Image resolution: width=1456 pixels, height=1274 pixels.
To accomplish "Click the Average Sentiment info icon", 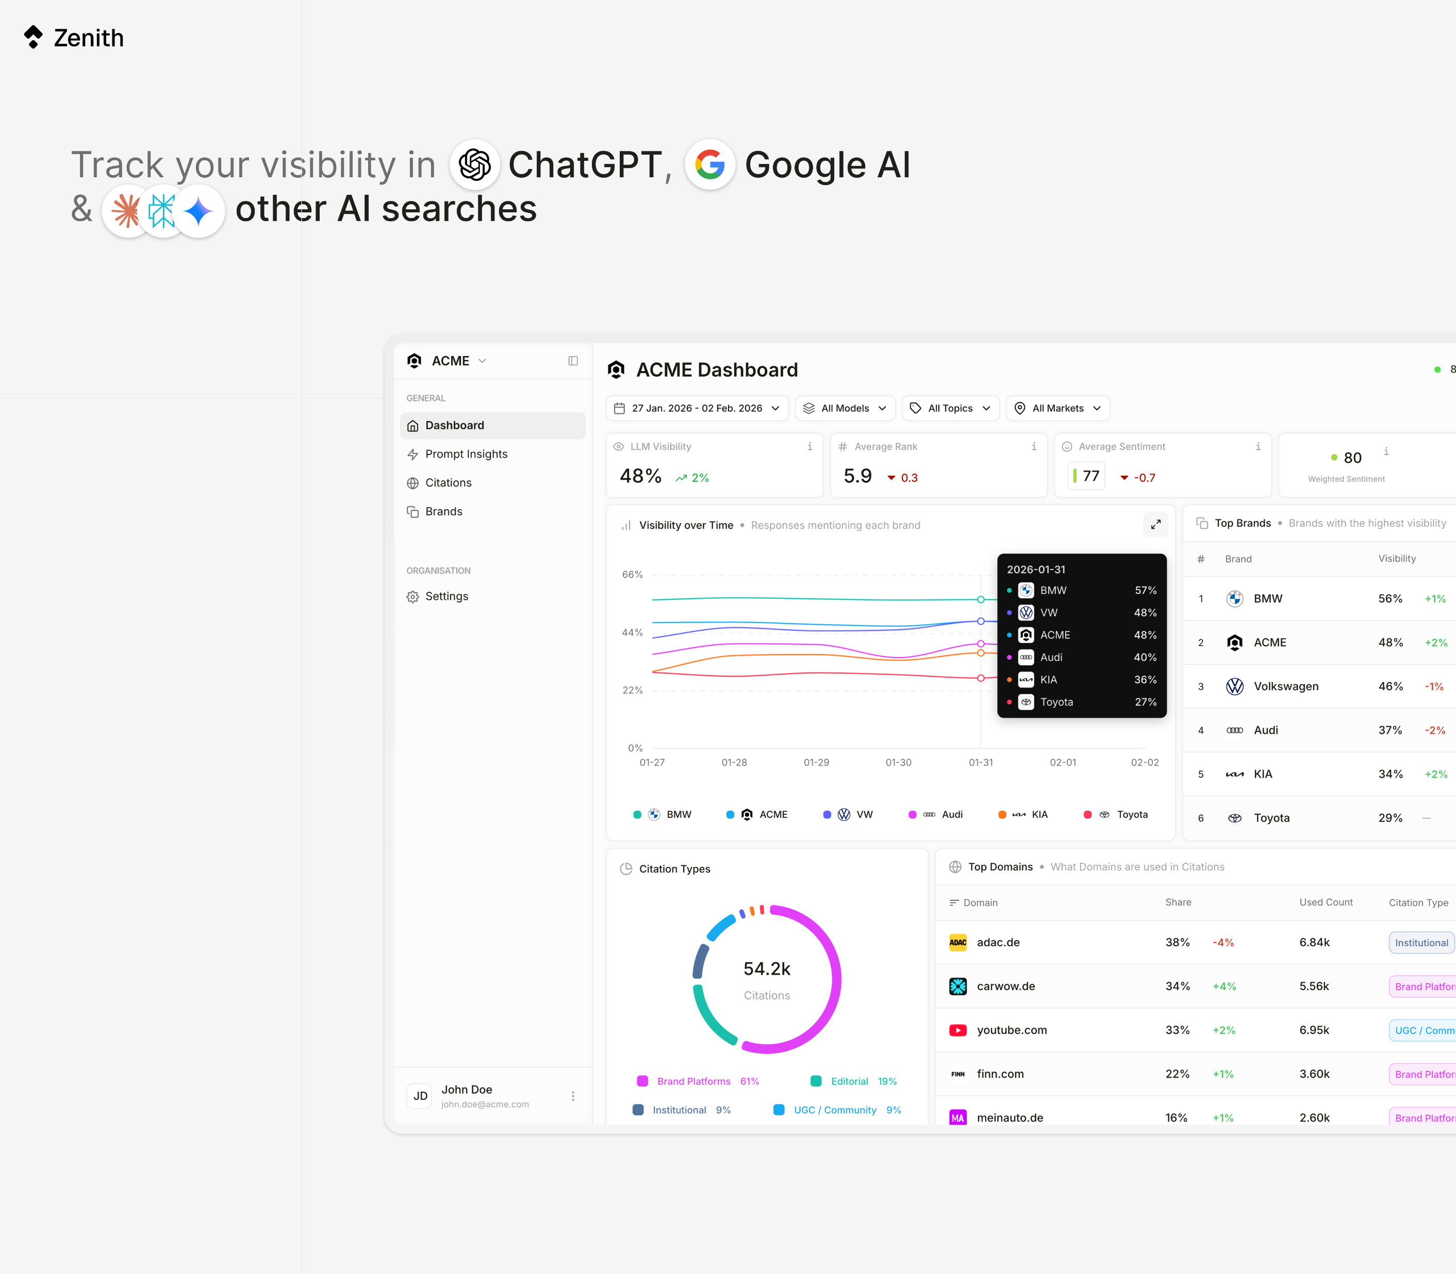I will [x=1258, y=446].
